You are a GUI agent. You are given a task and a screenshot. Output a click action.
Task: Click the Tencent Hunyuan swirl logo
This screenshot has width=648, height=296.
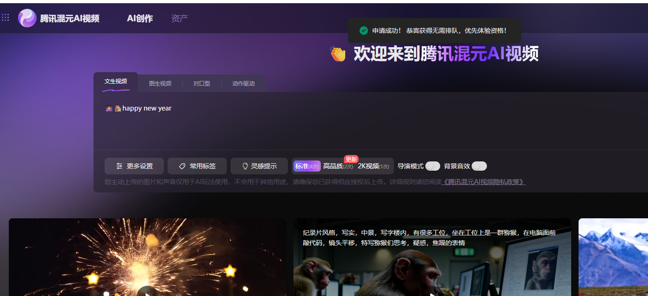[x=27, y=18]
